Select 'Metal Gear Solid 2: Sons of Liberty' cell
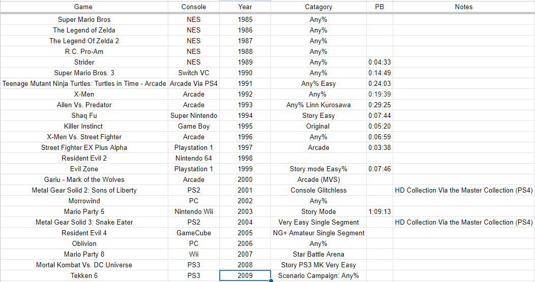The width and height of the screenshot is (535, 282). tap(84, 190)
